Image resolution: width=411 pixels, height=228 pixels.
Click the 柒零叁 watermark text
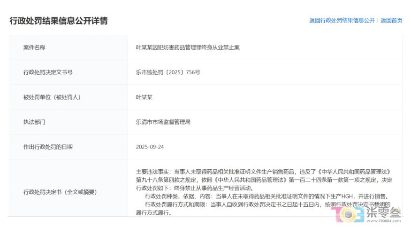pos(383,212)
